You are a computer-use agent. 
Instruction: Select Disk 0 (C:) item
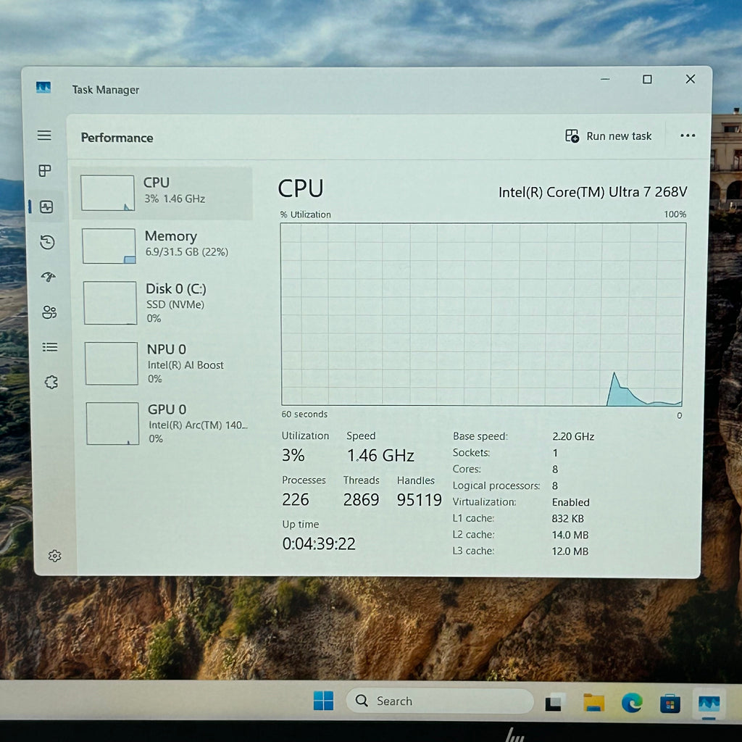point(164,303)
